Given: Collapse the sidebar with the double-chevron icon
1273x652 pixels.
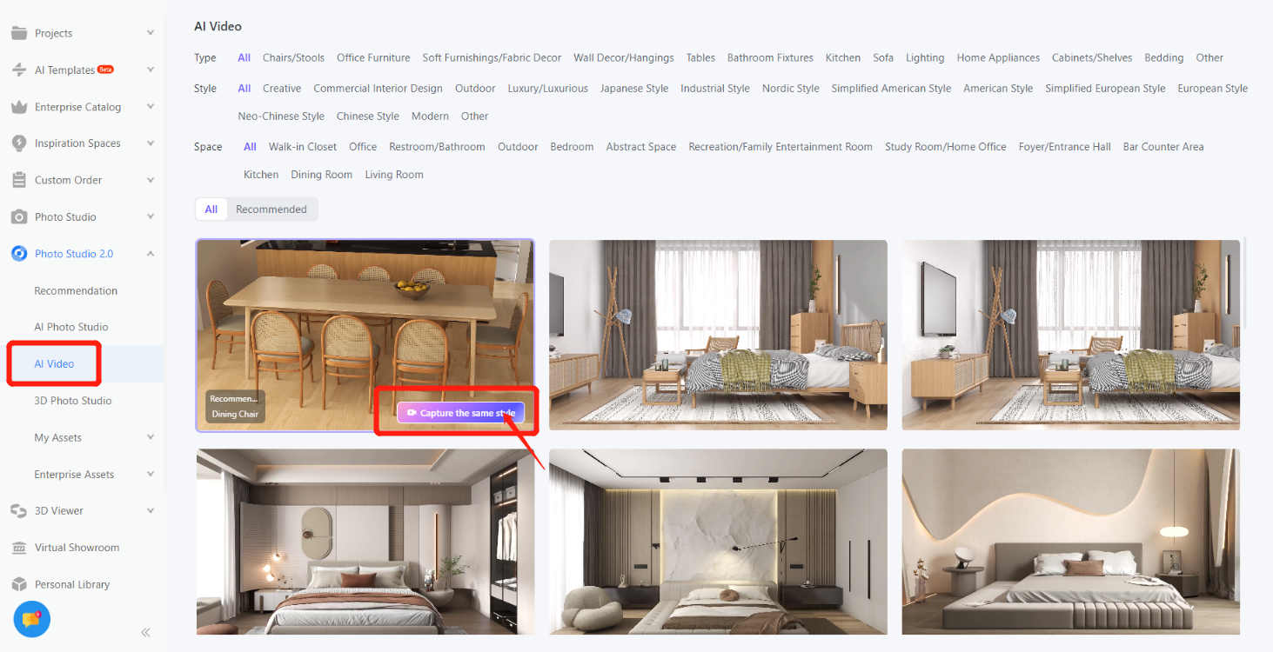Looking at the screenshot, I should click(x=145, y=632).
